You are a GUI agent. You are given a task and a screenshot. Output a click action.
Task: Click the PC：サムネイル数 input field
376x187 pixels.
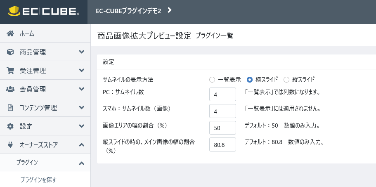[x=222, y=95]
